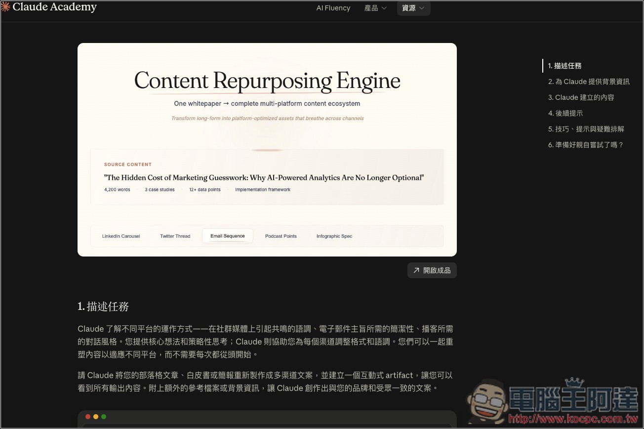Switch to the Podcast Points tab
The image size is (644, 429).
click(x=281, y=236)
